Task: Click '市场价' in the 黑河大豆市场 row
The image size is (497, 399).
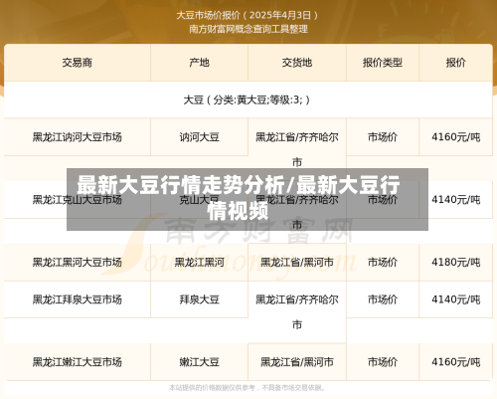Action: pos(383,263)
